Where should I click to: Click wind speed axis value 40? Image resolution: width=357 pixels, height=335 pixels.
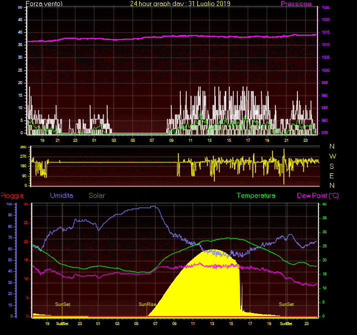(20, 33)
